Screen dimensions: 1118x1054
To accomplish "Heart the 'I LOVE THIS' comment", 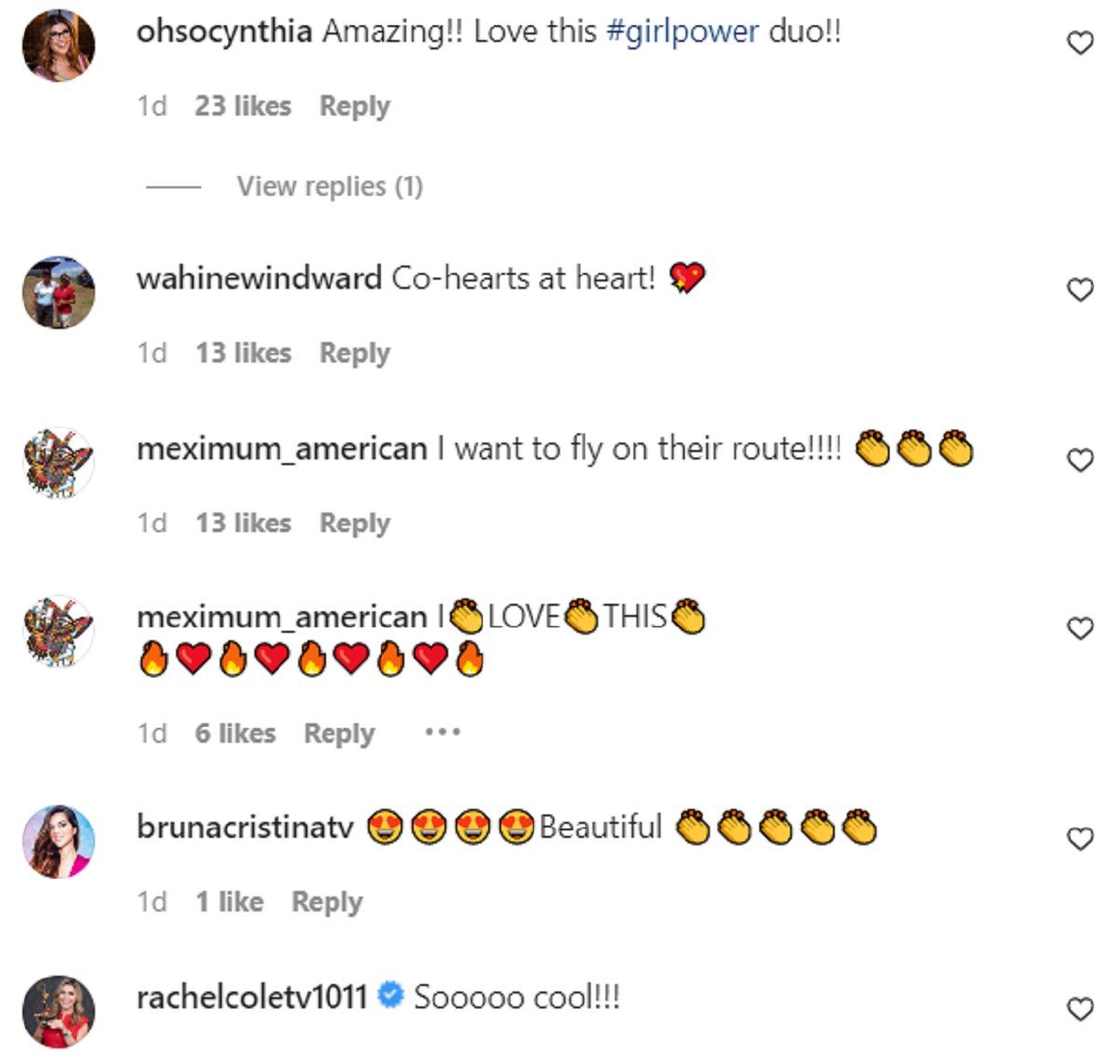I will tap(1080, 629).
